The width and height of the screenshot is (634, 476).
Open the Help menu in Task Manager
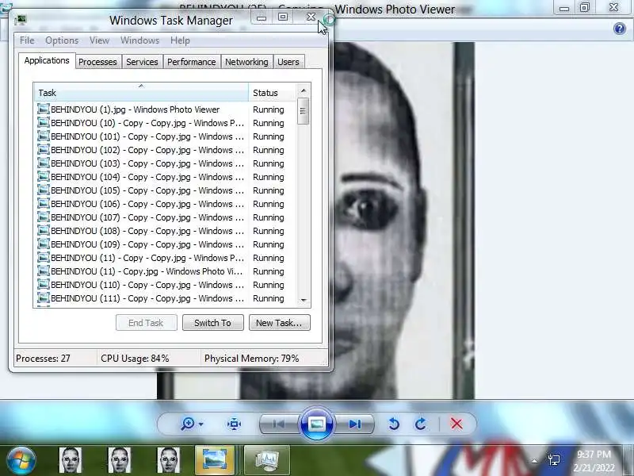tap(180, 40)
